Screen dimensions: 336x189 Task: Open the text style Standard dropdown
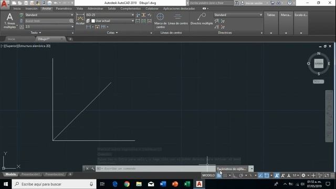point(49,15)
